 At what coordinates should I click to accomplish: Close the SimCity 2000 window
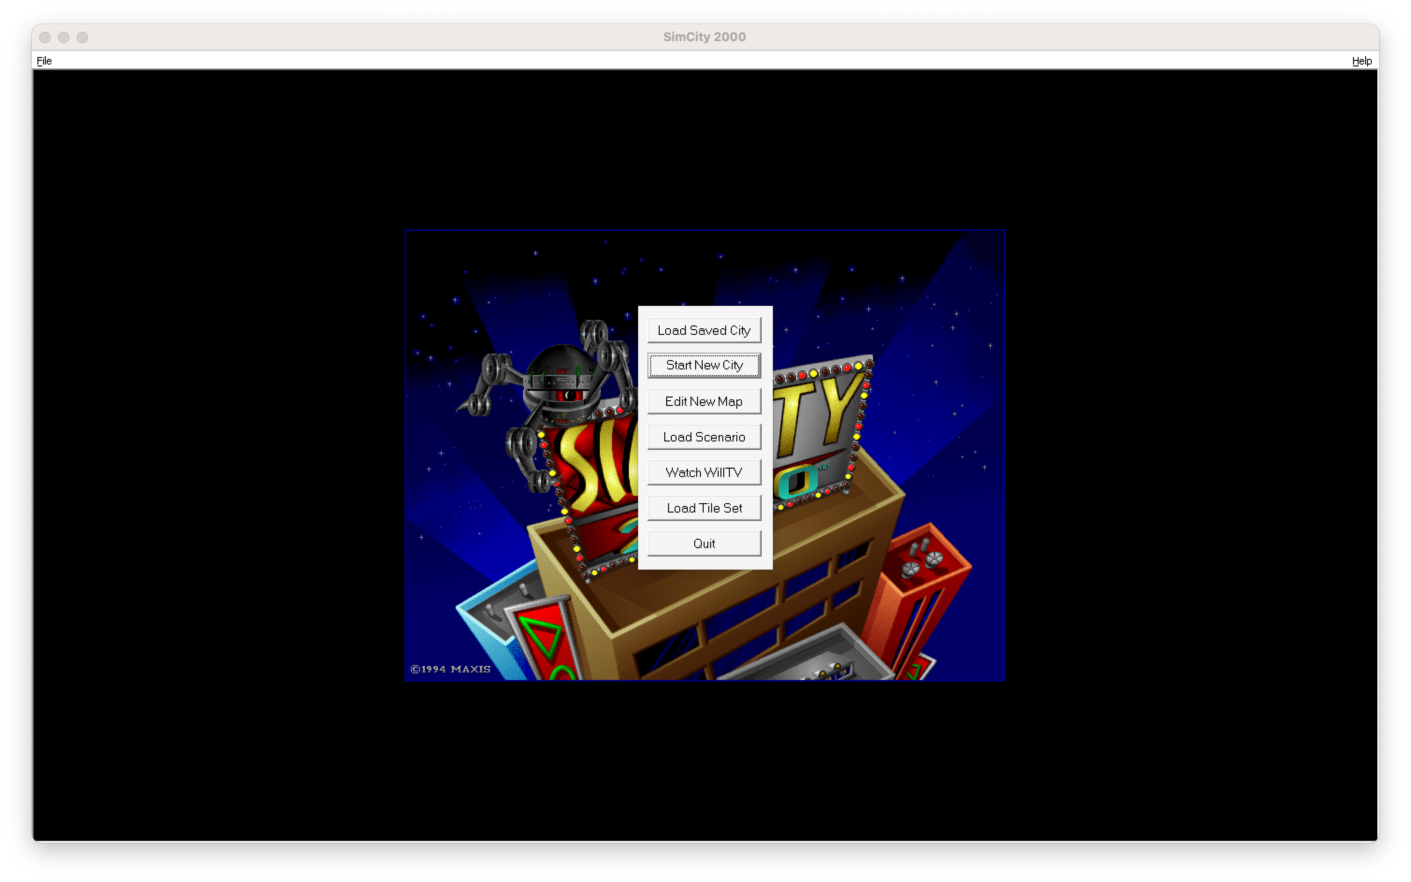[45, 37]
